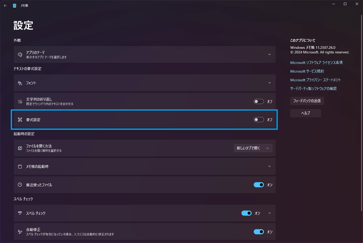
Task: Click the font icon beside フォント
Action: tap(20, 83)
